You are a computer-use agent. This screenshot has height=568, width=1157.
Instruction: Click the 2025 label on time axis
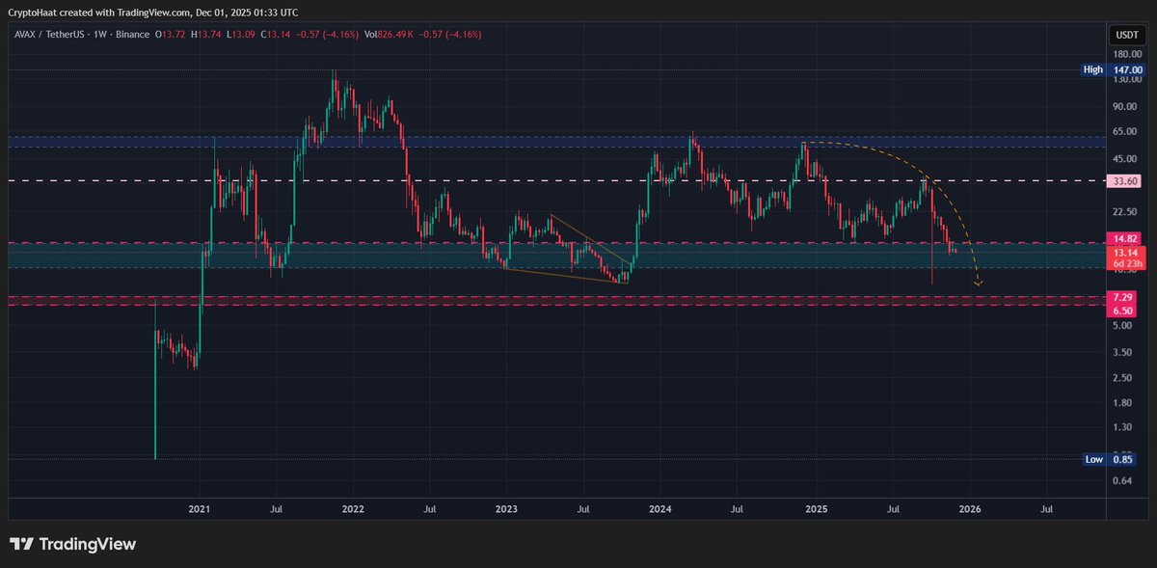816,507
